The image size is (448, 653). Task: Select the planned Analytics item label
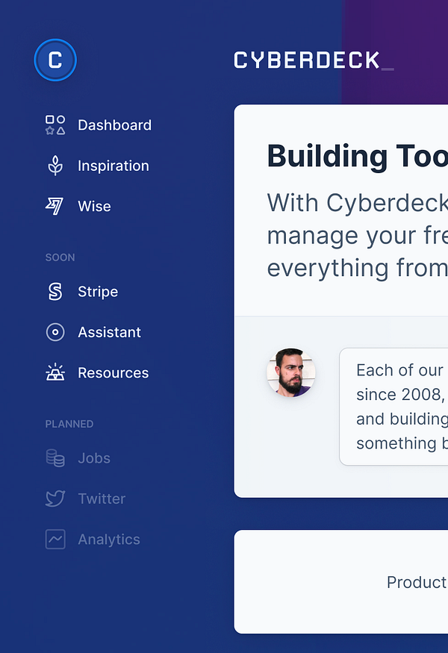pos(109,540)
